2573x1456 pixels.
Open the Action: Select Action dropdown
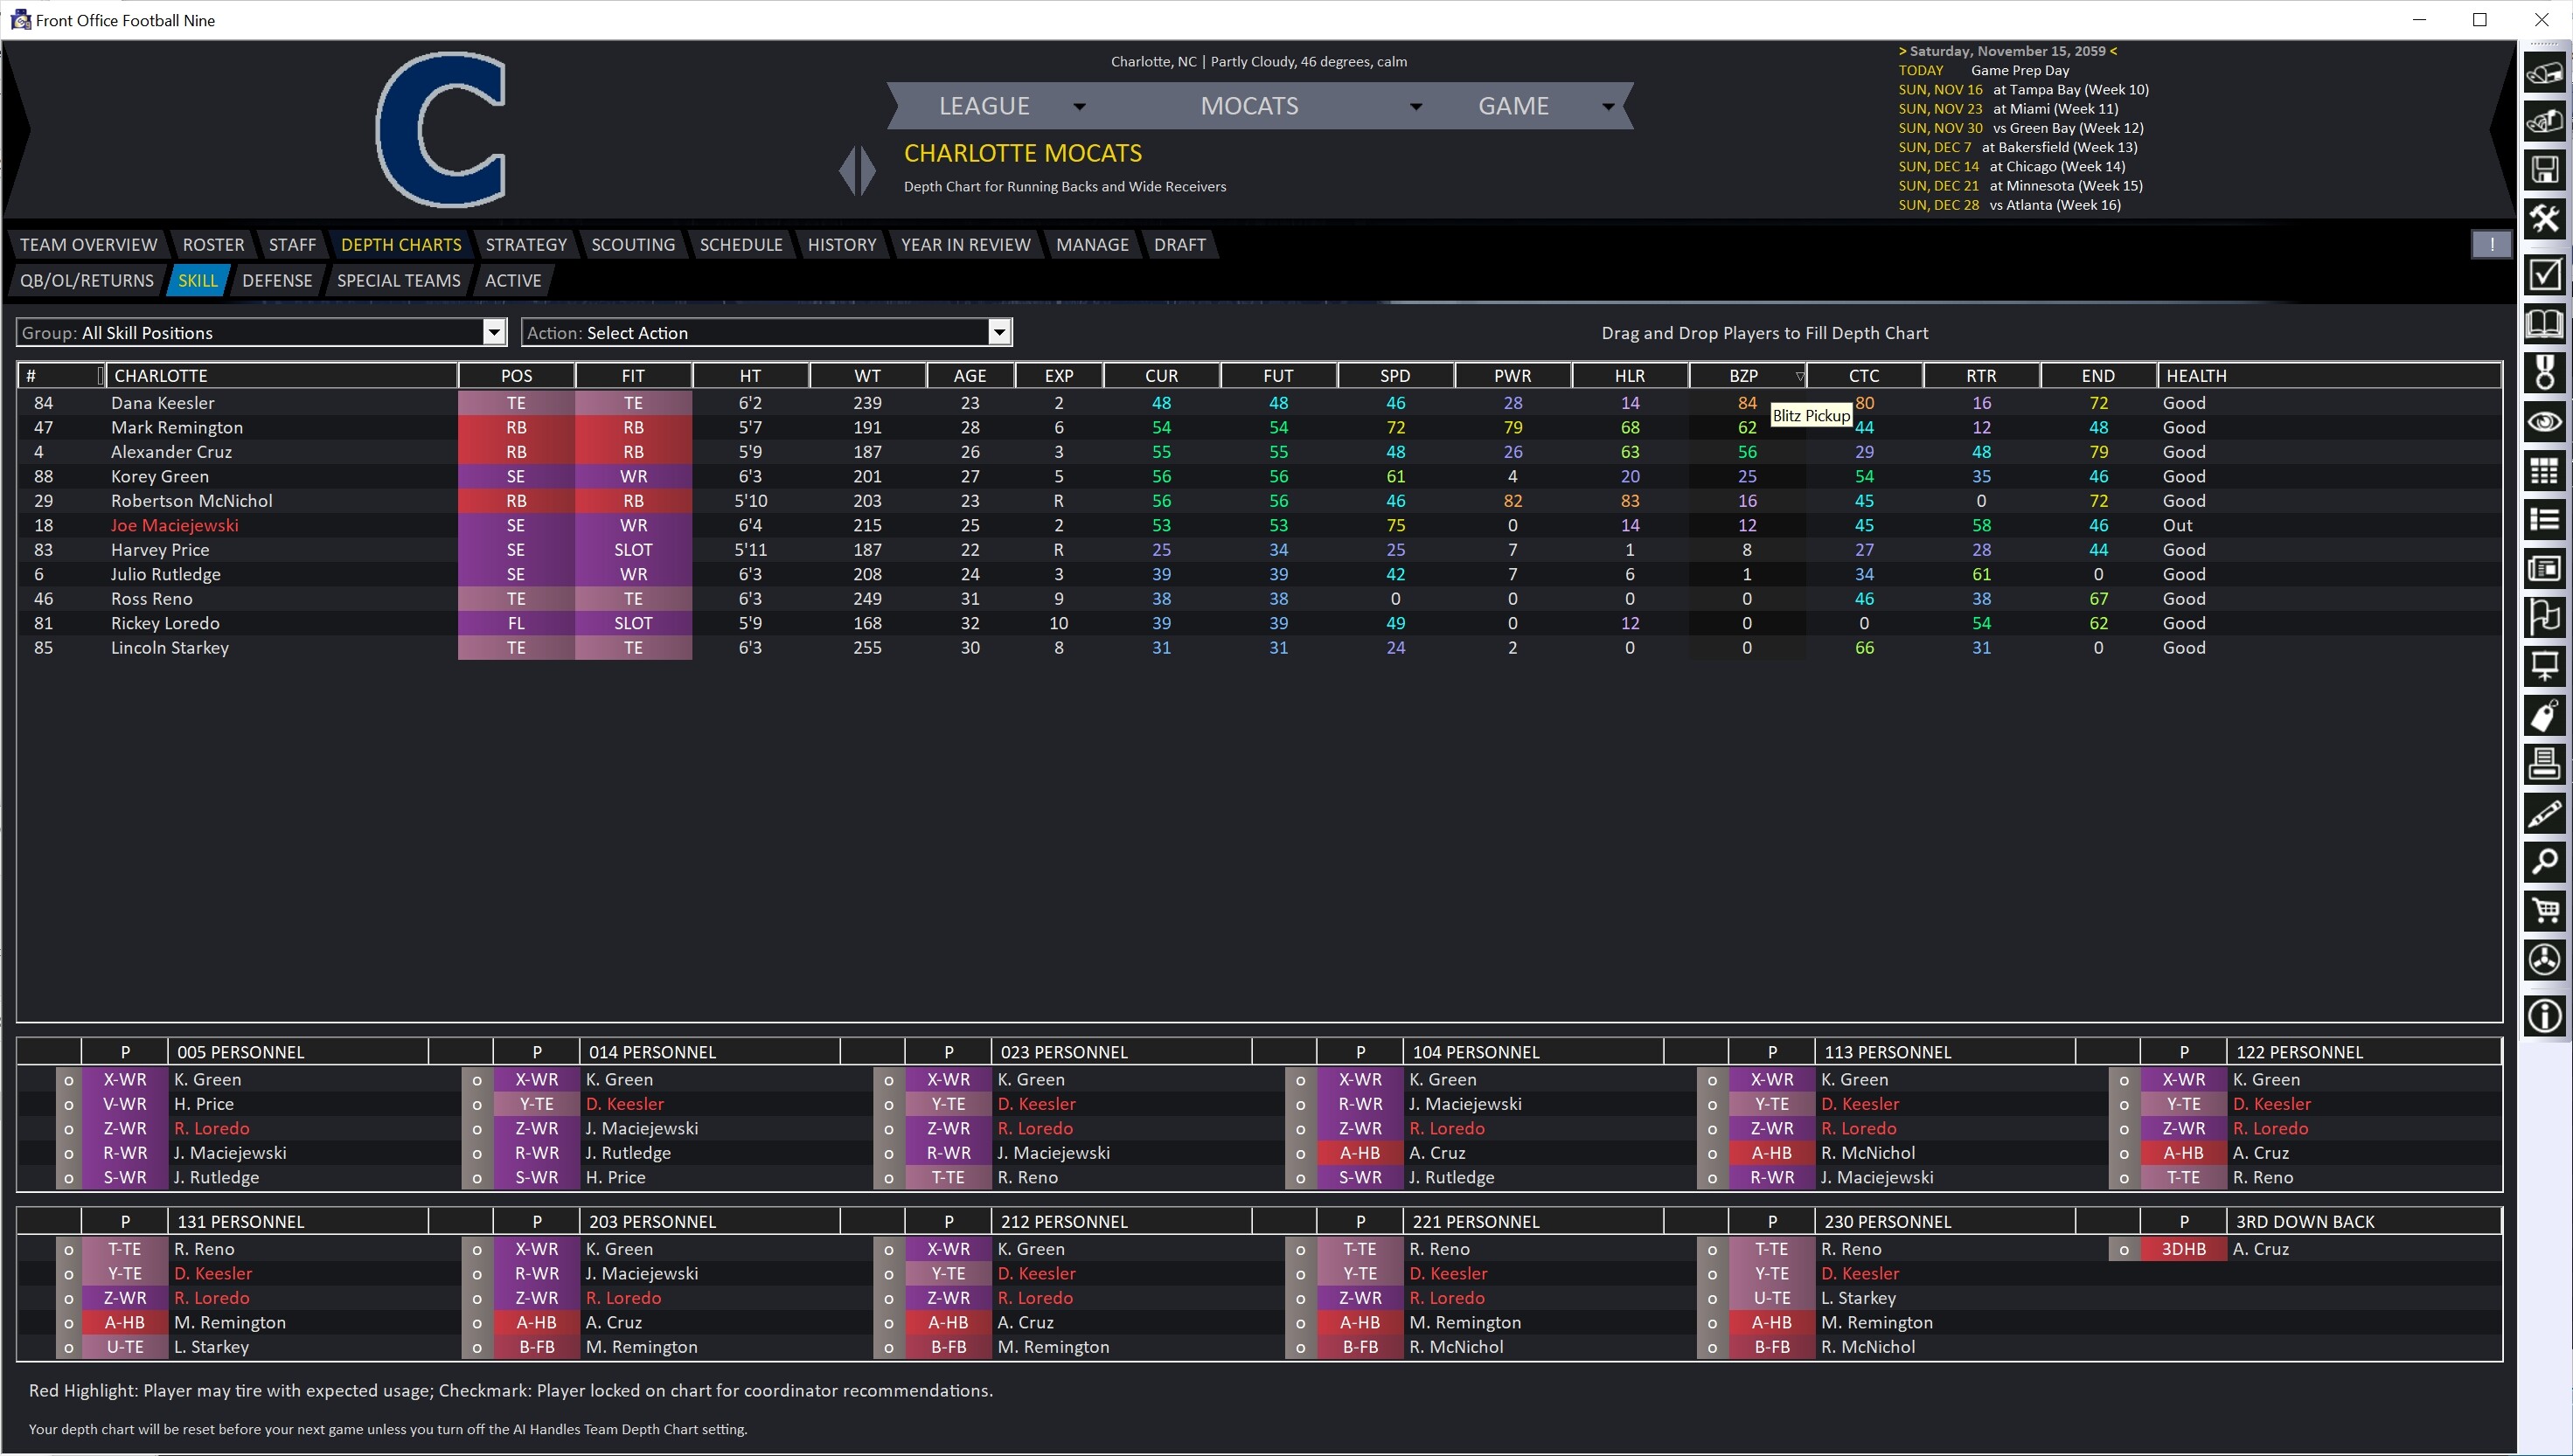998,331
